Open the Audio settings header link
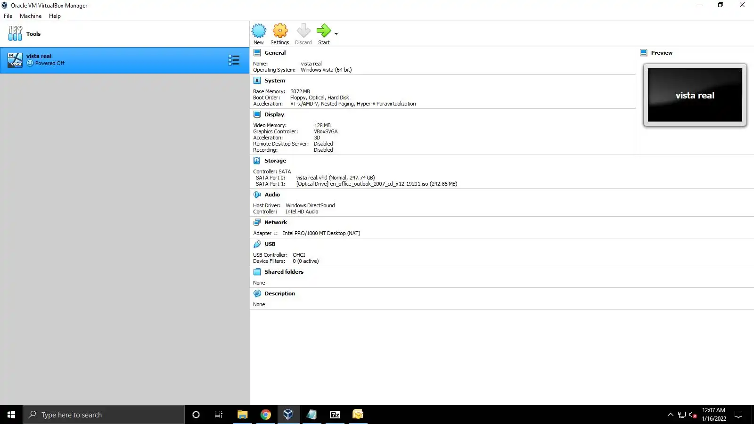Viewport: 754px width, 424px height. 272,195
